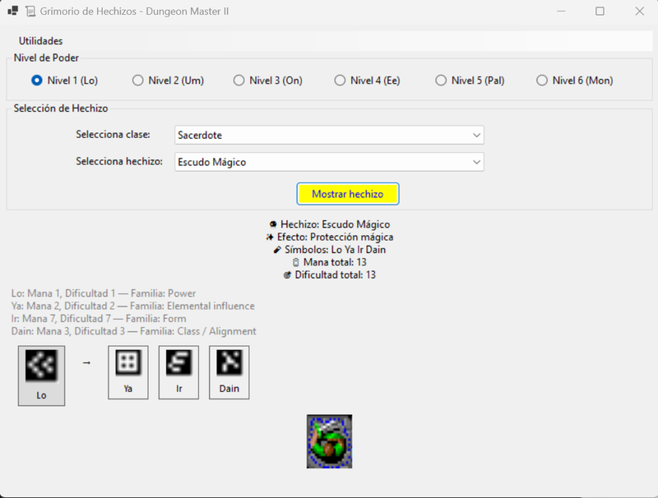Screen dimensions: 658x498
Task: Click the Escudo Mágico spell image
Action: point(330,441)
